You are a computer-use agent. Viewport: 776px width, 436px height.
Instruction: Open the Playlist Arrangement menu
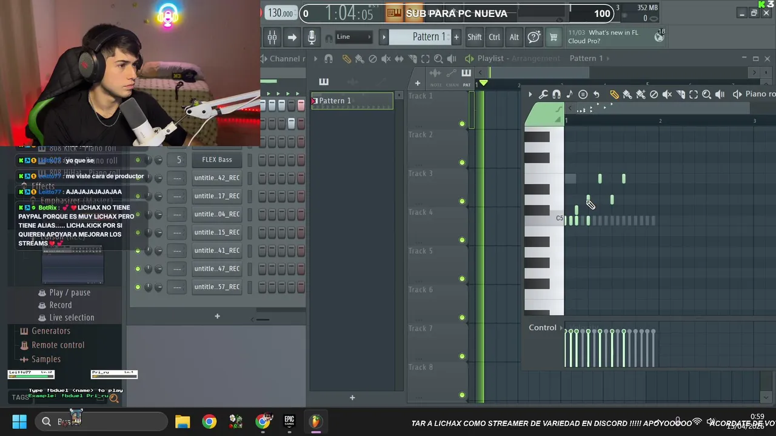pos(535,58)
